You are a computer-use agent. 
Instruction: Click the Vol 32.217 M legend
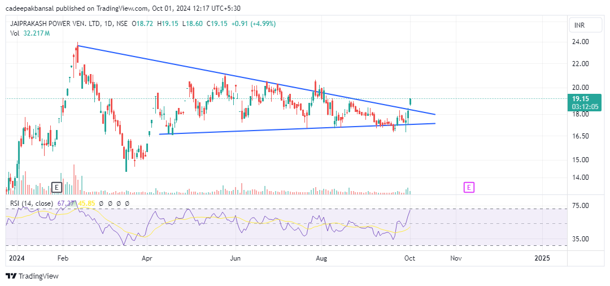[x=30, y=33]
